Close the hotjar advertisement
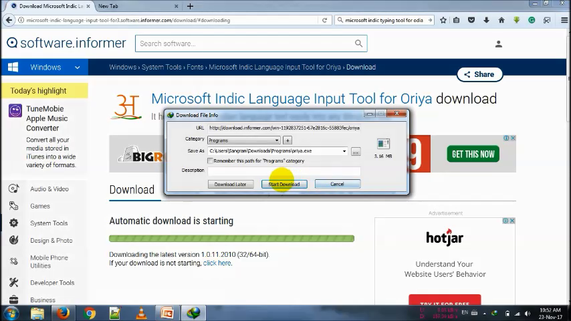This screenshot has width=571, height=321. click(x=512, y=221)
